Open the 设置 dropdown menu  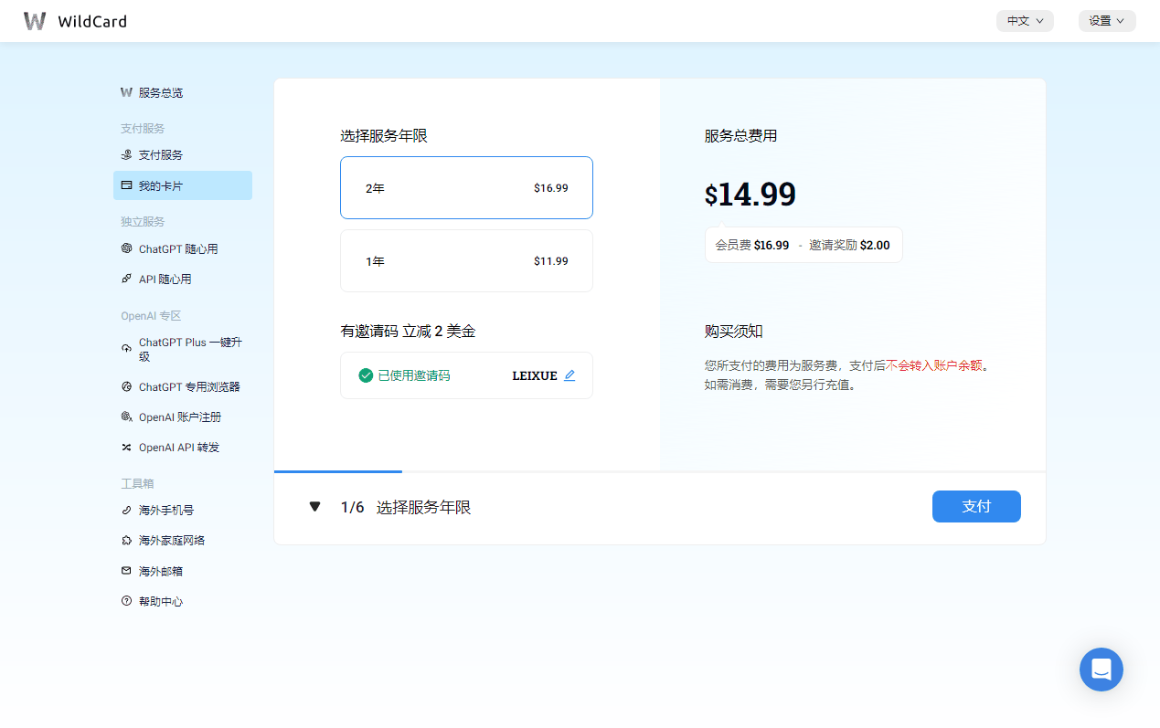tap(1106, 20)
